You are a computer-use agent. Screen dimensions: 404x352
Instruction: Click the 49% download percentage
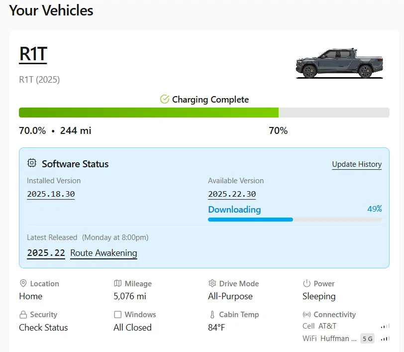(x=375, y=209)
